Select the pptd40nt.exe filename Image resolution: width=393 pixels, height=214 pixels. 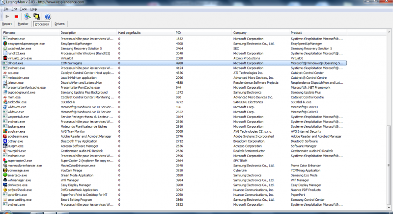tap(17, 195)
